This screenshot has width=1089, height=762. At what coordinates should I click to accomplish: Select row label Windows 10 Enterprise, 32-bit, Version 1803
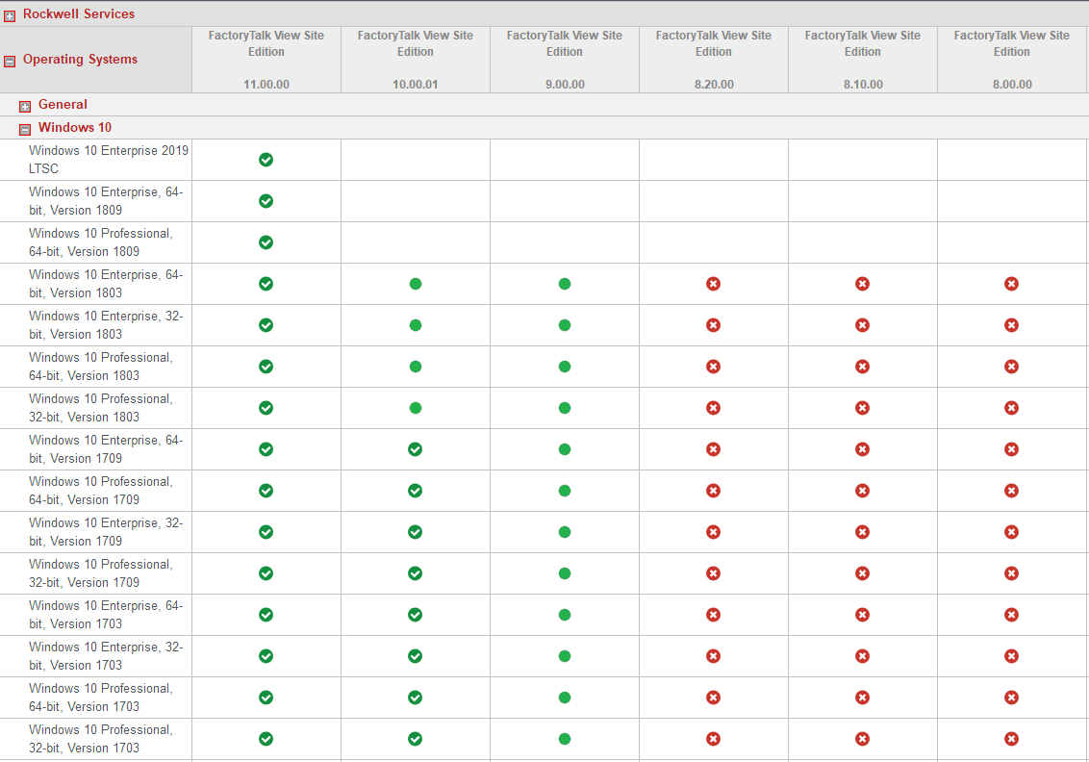coord(106,325)
